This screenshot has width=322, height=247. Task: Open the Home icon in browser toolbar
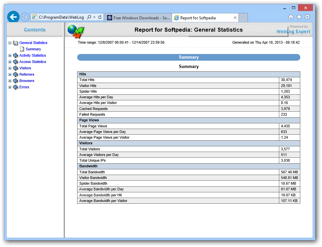pyautogui.click(x=291, y=17)
